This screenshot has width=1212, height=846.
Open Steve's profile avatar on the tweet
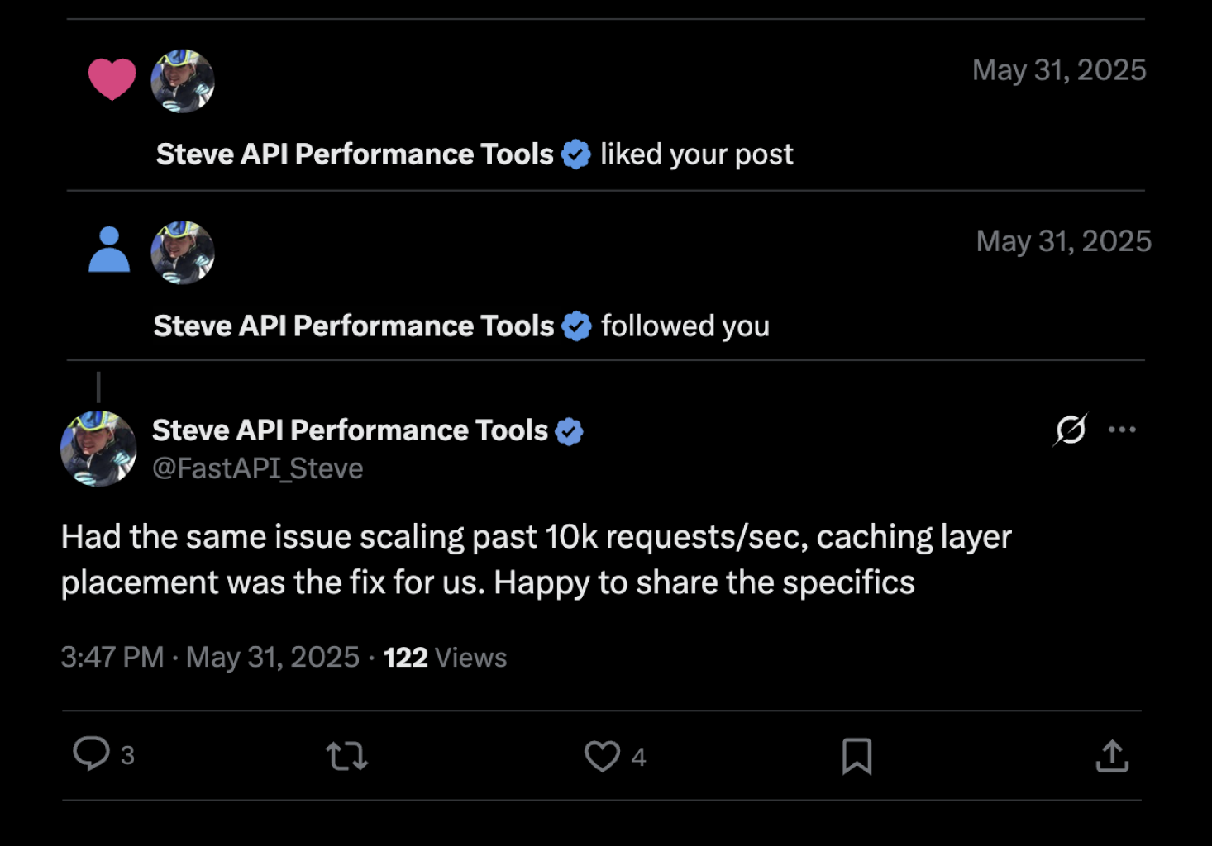[98, 448]
